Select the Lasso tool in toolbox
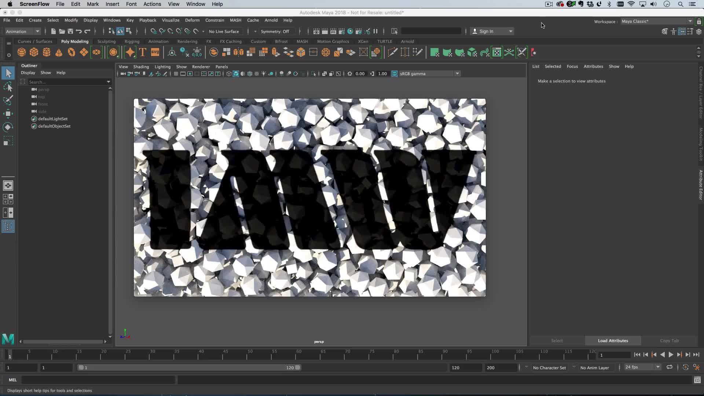 click(x=8, y=87)
